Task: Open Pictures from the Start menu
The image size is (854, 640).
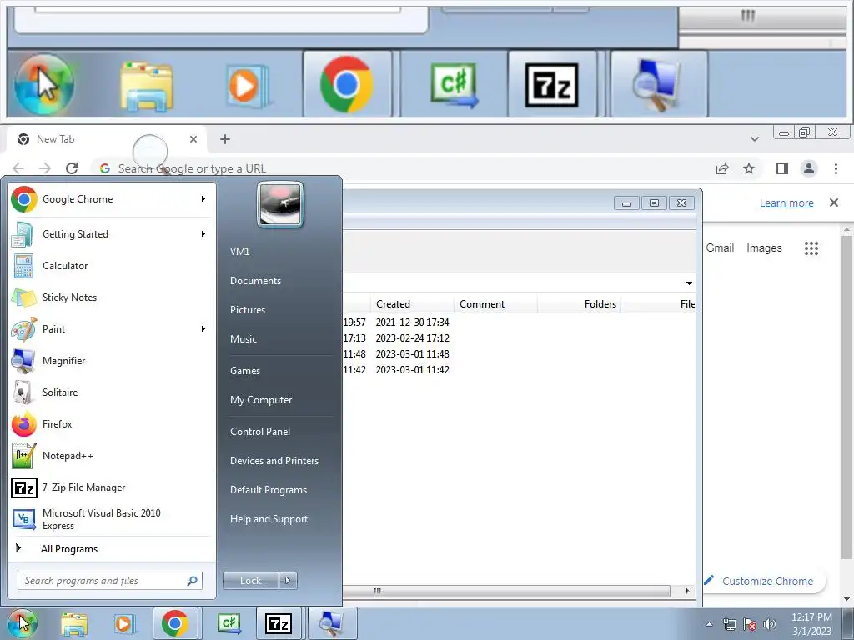Action: [248, 310]
